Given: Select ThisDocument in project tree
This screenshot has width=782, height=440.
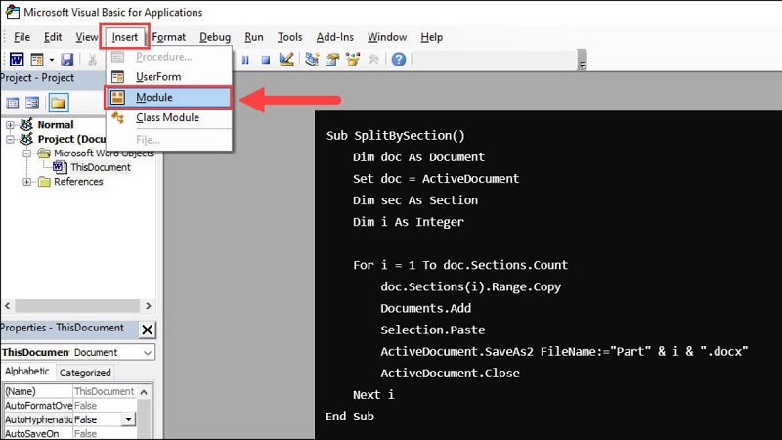Looking at the screenshot, I should [x=101, y=167].
